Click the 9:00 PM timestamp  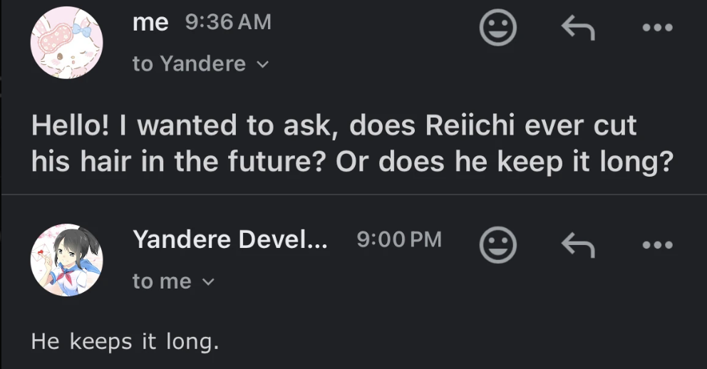(x=399, y=240)
